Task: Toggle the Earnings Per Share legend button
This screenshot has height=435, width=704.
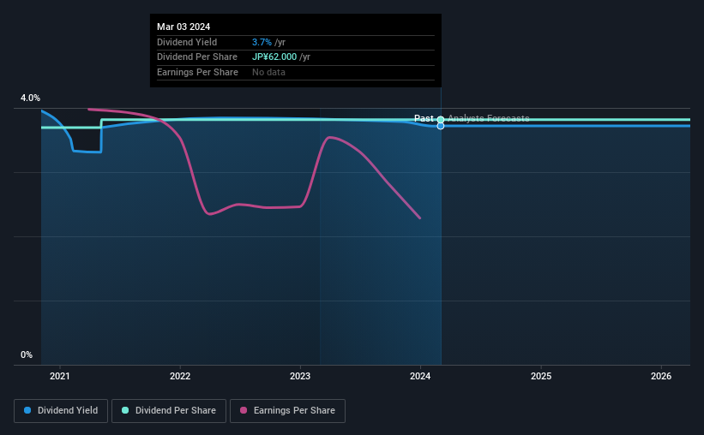Action: tap(287, 410)
